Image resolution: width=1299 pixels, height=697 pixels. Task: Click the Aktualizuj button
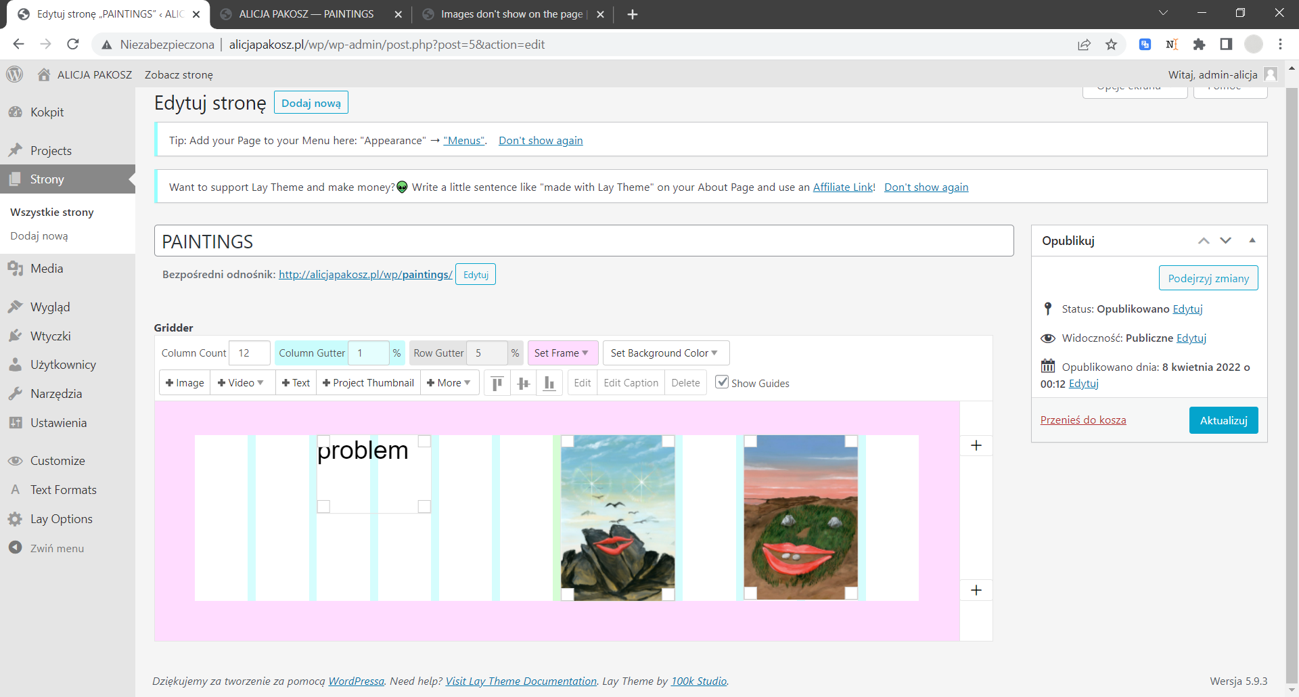(x=1223, y=420)
